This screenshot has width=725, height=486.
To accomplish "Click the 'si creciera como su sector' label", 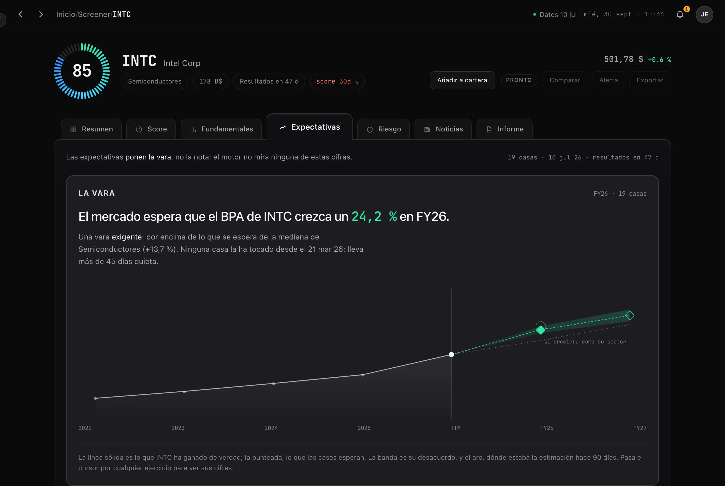I will coord(585,341).
